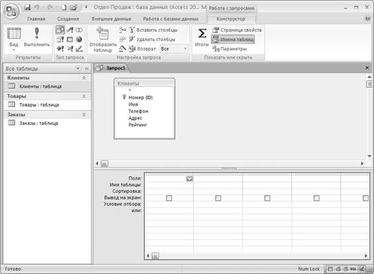Viewport: 374px width, 274px height.
Task: Choose the Delete query type icon
Action: (70, 49)
